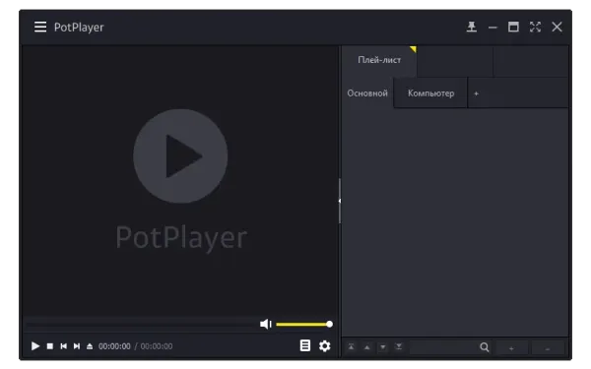Open the Компьютер playlist tab

click(430, 93)
